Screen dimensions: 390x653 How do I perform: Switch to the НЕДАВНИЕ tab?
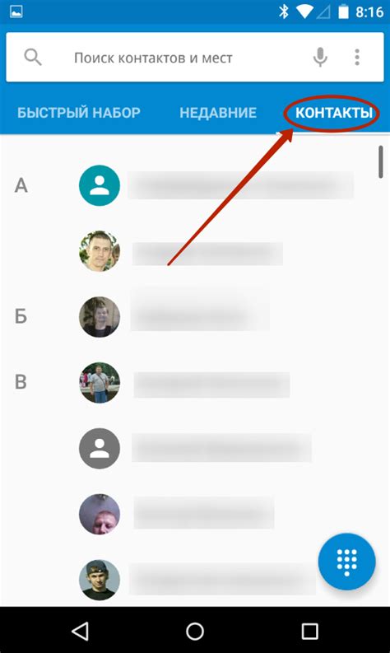218,113
